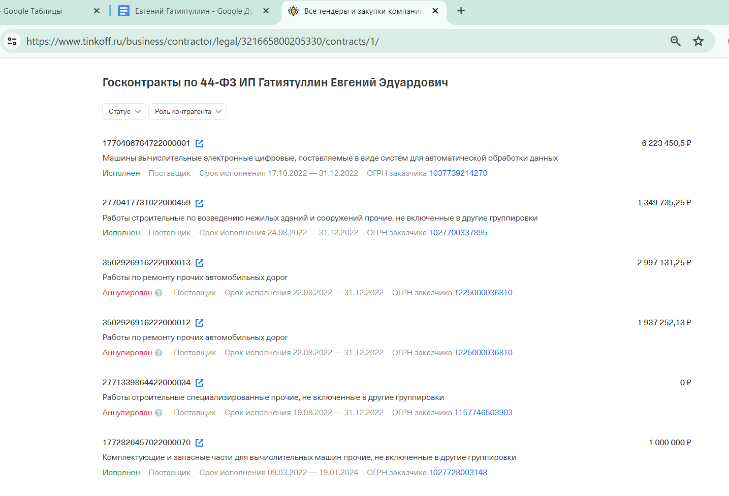Show help for Аннулирован status of contract 2771339864422000034
Image resolution: width=729 pixels, height=496 pixels.
[159, 413]
